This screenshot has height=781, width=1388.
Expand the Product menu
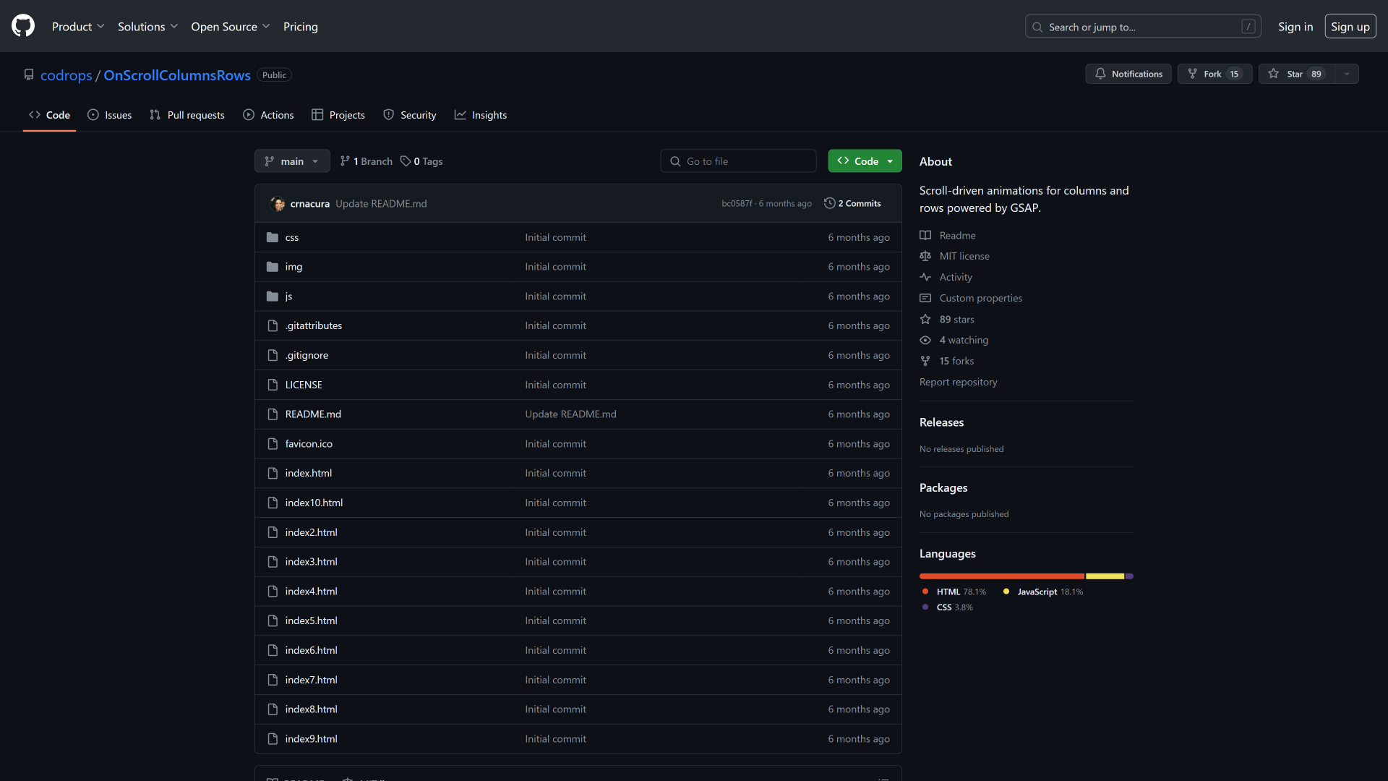pyautogui.click(x=78, y=27)
